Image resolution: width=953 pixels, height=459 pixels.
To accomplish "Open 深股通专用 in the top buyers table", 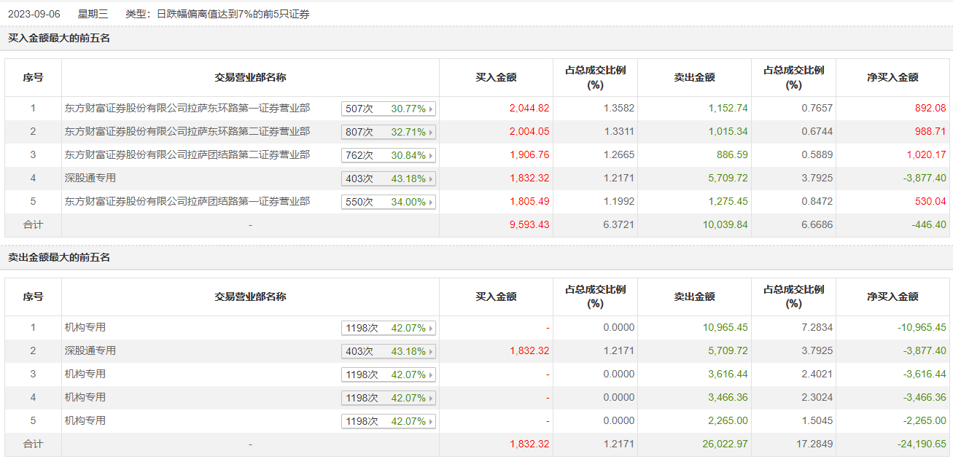I will pyautogui.click(x=90, y=178).
